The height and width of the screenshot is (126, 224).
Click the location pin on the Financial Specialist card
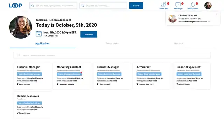pyautogui.click(x=177, y=84)
